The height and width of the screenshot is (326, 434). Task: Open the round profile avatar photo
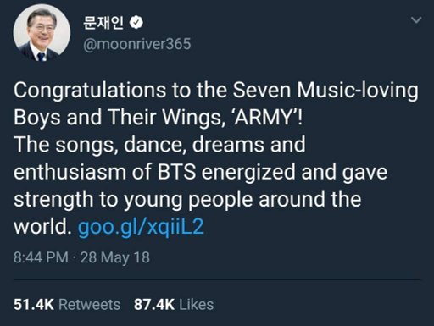coord(42,33)
